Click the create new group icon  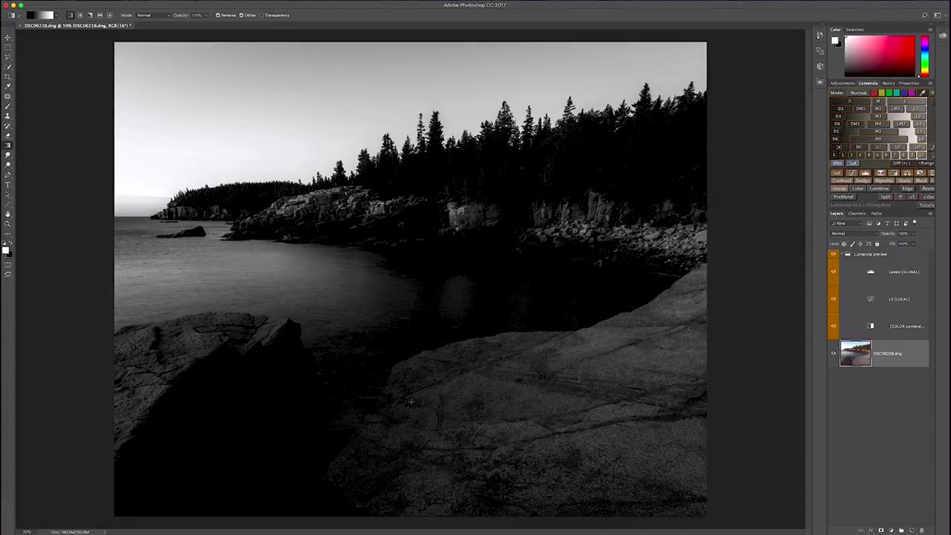901,530
